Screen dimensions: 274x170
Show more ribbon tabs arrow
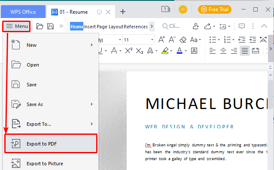[152, 26]
